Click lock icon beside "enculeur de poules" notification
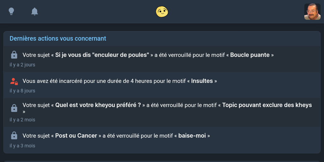This screenshot has height=162, width=324. [x=14, y=55]
